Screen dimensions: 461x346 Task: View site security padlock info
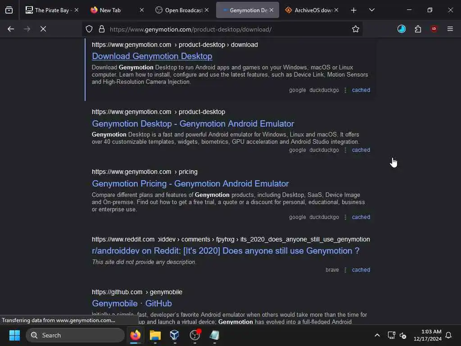click(102, 29)
